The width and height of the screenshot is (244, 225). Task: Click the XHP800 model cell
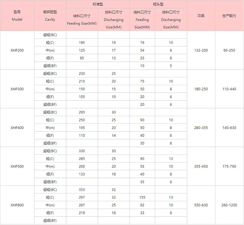tap(17, 205)
